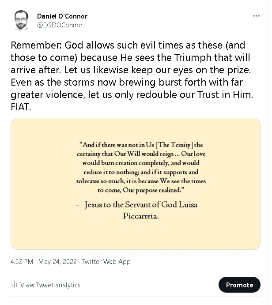Open the attached quote image card
This screenshot has height=305, width=272.
pos(135,183)
